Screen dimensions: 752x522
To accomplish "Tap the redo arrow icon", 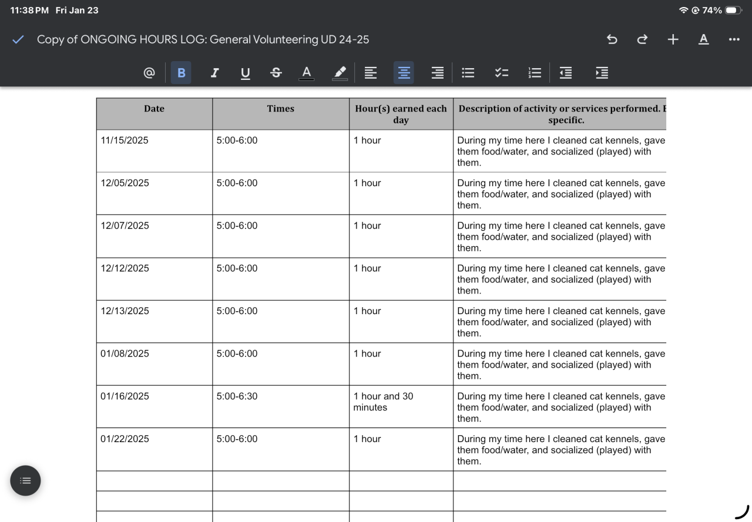I will pos(642,39).
